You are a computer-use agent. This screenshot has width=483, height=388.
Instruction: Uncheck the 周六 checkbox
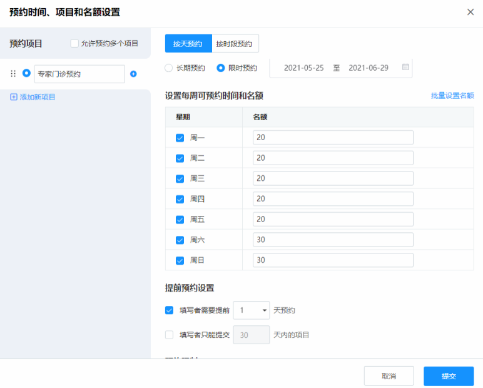click(x=180, y=240)
